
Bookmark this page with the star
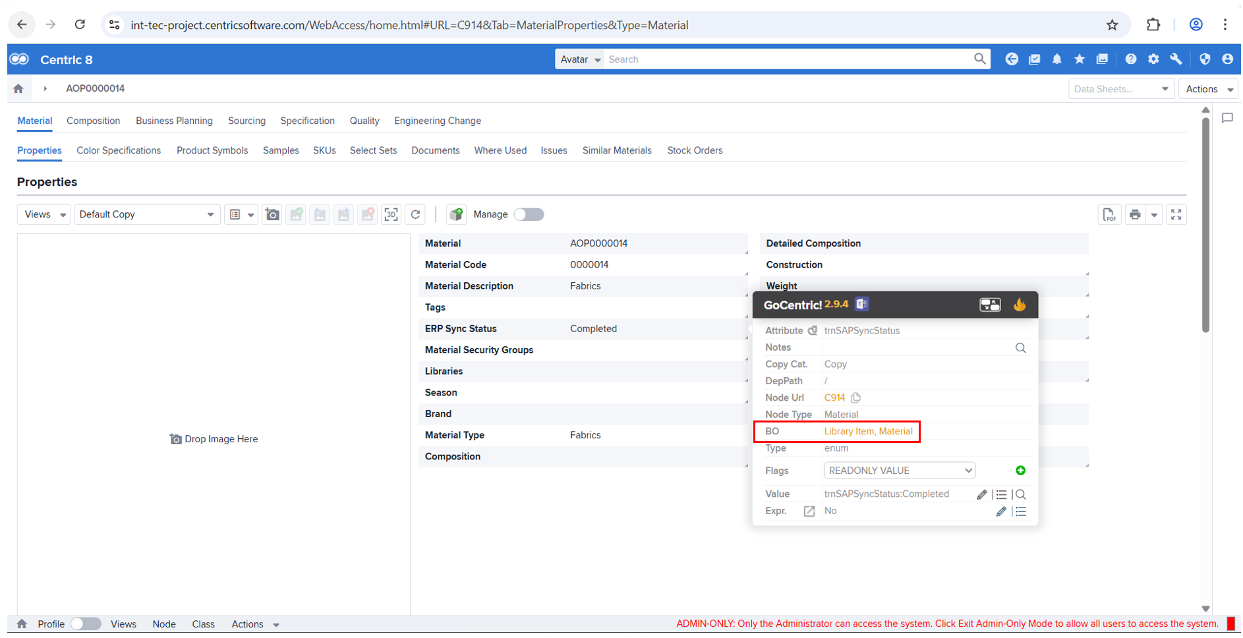click(x=1113, y=25)
